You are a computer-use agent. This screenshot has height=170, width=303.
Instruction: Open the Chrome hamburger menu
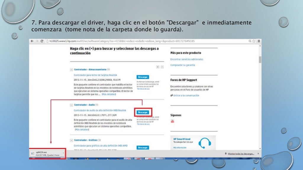point(259,41)
